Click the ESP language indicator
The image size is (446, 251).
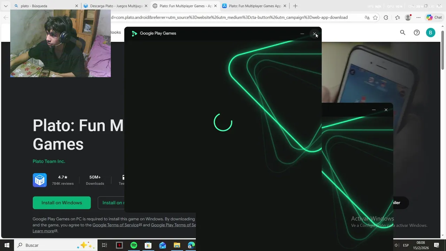[406, 245]
